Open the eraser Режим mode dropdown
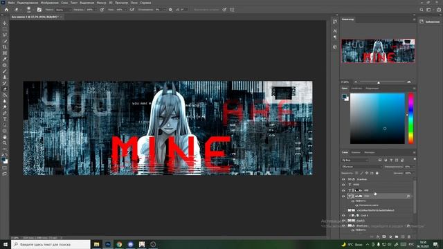This screenshot has width=443, height=249. [x=63, y=10]
